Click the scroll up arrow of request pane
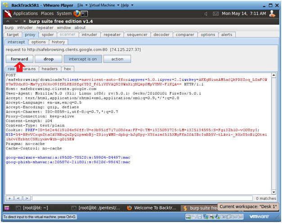 click(x=274, y=75)
